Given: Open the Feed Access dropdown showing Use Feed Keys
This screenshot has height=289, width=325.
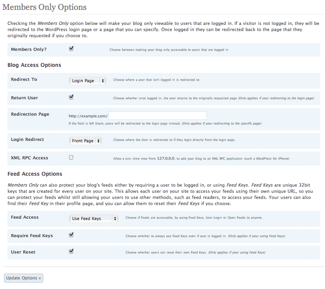Looking at the screenshot, I should click(94, 219).
